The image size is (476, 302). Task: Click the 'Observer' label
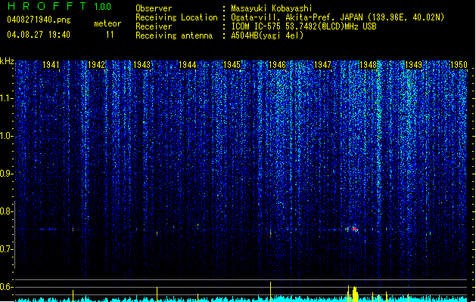[154, 8]
